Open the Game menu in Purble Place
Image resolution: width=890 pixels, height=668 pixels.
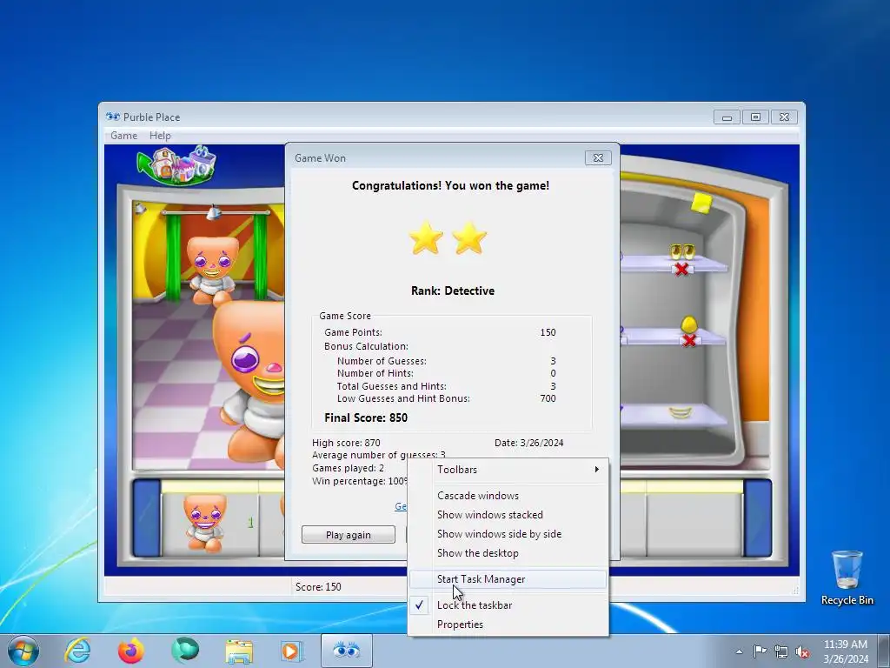(123, 136)
